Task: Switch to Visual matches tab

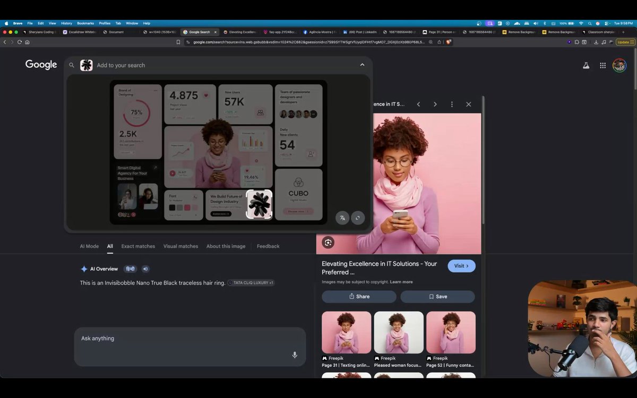Action: tap(180, 246)
